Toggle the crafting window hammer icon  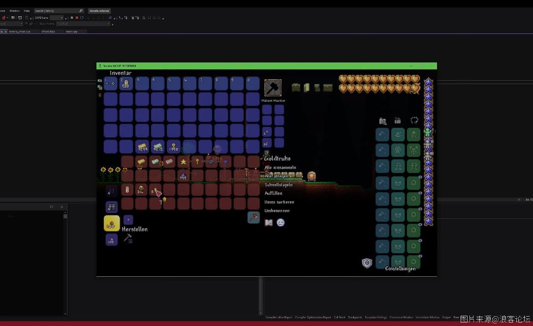(128, 238)
